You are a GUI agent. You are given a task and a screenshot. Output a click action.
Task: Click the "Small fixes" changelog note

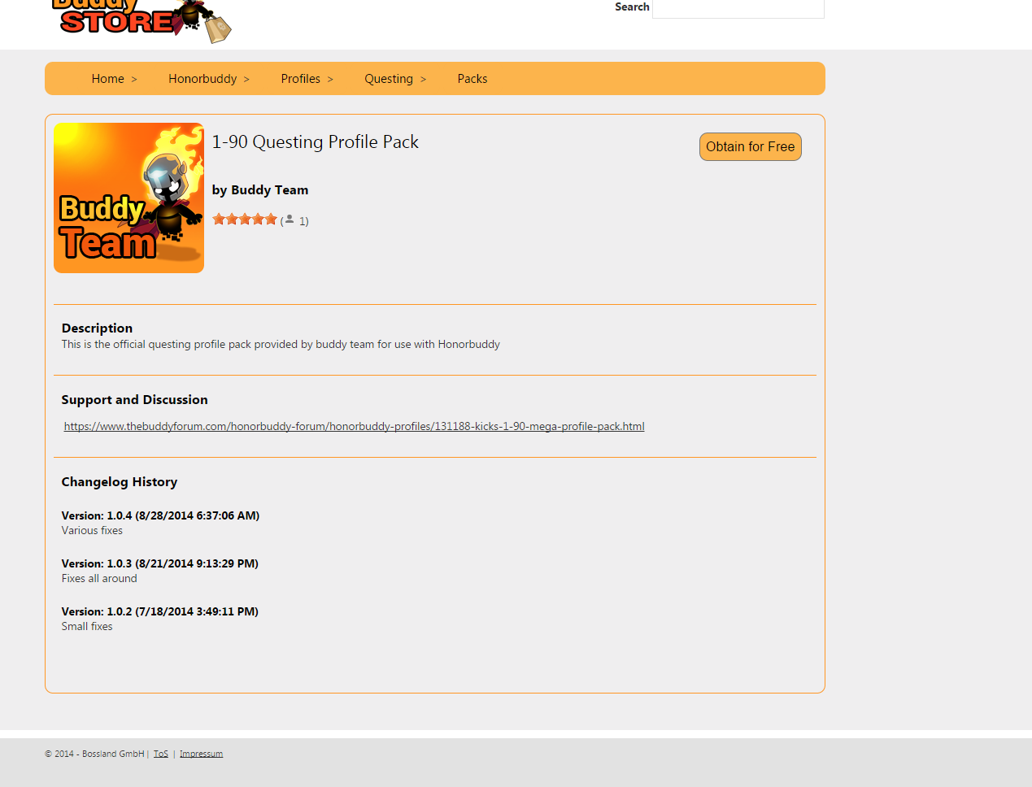pyautogui.click(x=87, y=627)
